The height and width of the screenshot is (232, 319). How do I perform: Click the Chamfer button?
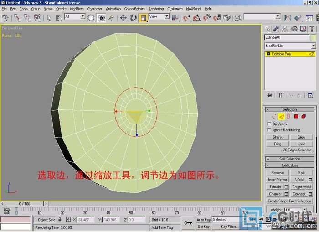275,194
